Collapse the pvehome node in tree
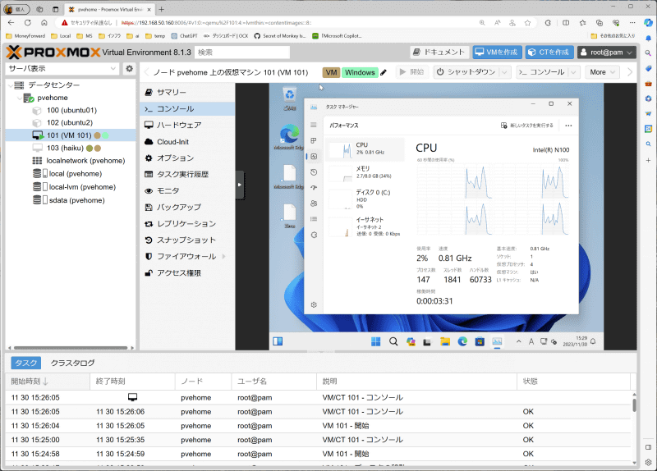657x471 pixels. click(x=20, y=98)
